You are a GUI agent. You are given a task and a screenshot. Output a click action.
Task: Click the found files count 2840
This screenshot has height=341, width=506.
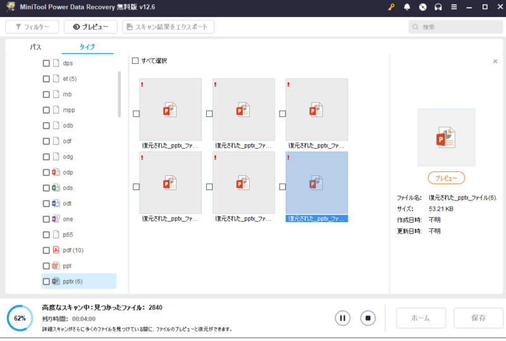155,307
